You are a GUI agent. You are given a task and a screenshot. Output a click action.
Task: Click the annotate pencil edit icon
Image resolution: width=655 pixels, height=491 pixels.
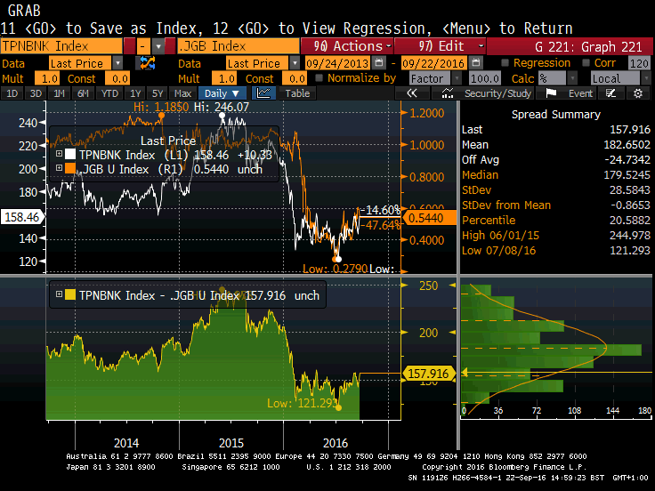point(611,93)
